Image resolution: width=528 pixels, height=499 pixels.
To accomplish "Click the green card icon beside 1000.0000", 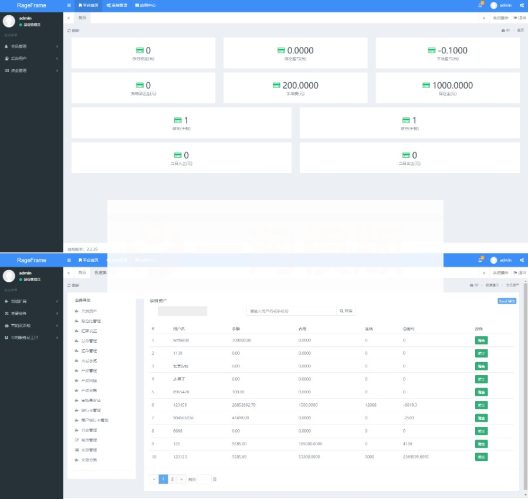I will [427, 85].
